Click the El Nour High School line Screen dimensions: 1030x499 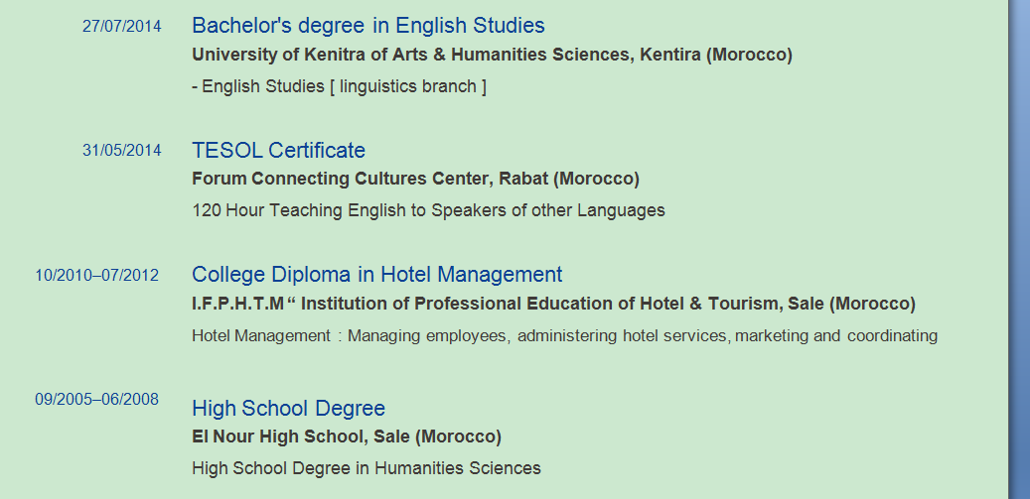347,437
